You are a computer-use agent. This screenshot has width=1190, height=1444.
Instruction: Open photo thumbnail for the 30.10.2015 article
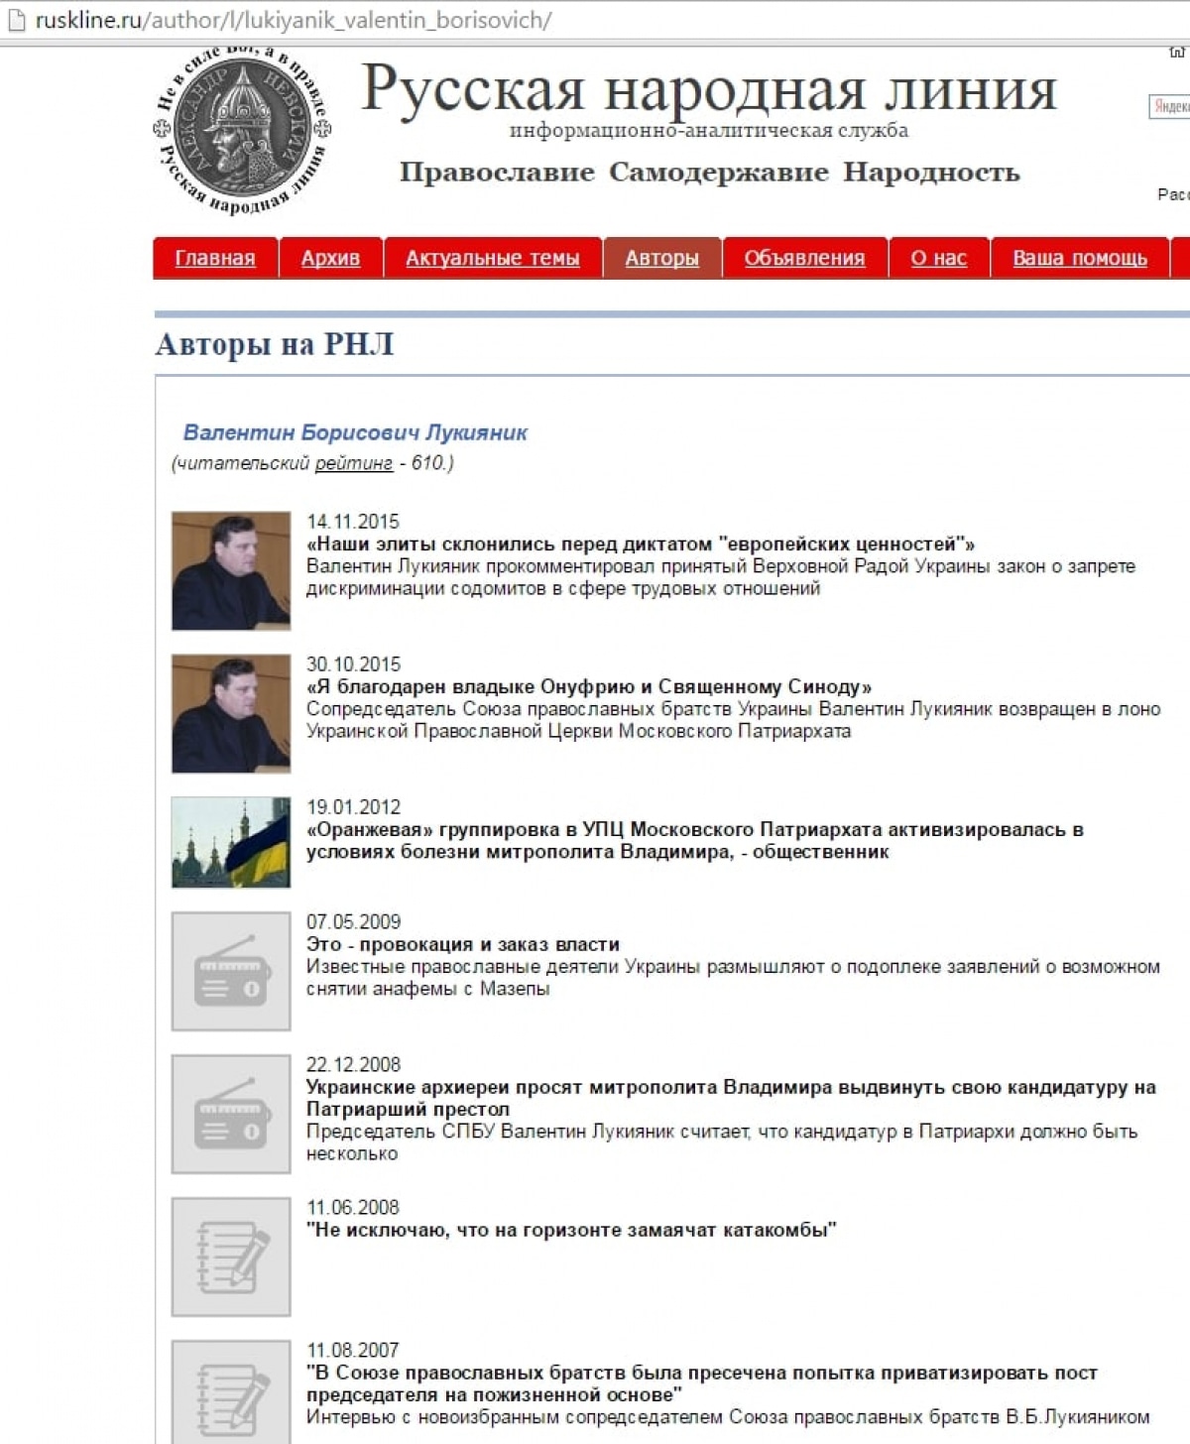(x=231, y=713)
